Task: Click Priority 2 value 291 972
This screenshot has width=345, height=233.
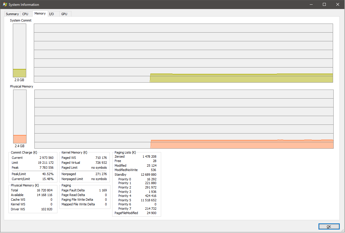Action: click(151, 188)
